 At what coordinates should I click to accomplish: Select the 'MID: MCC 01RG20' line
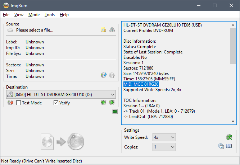coord(141,84)
